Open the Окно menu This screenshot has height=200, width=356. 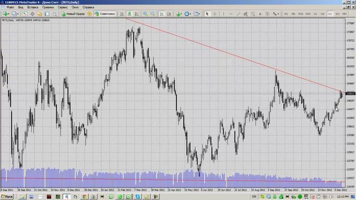75,7
